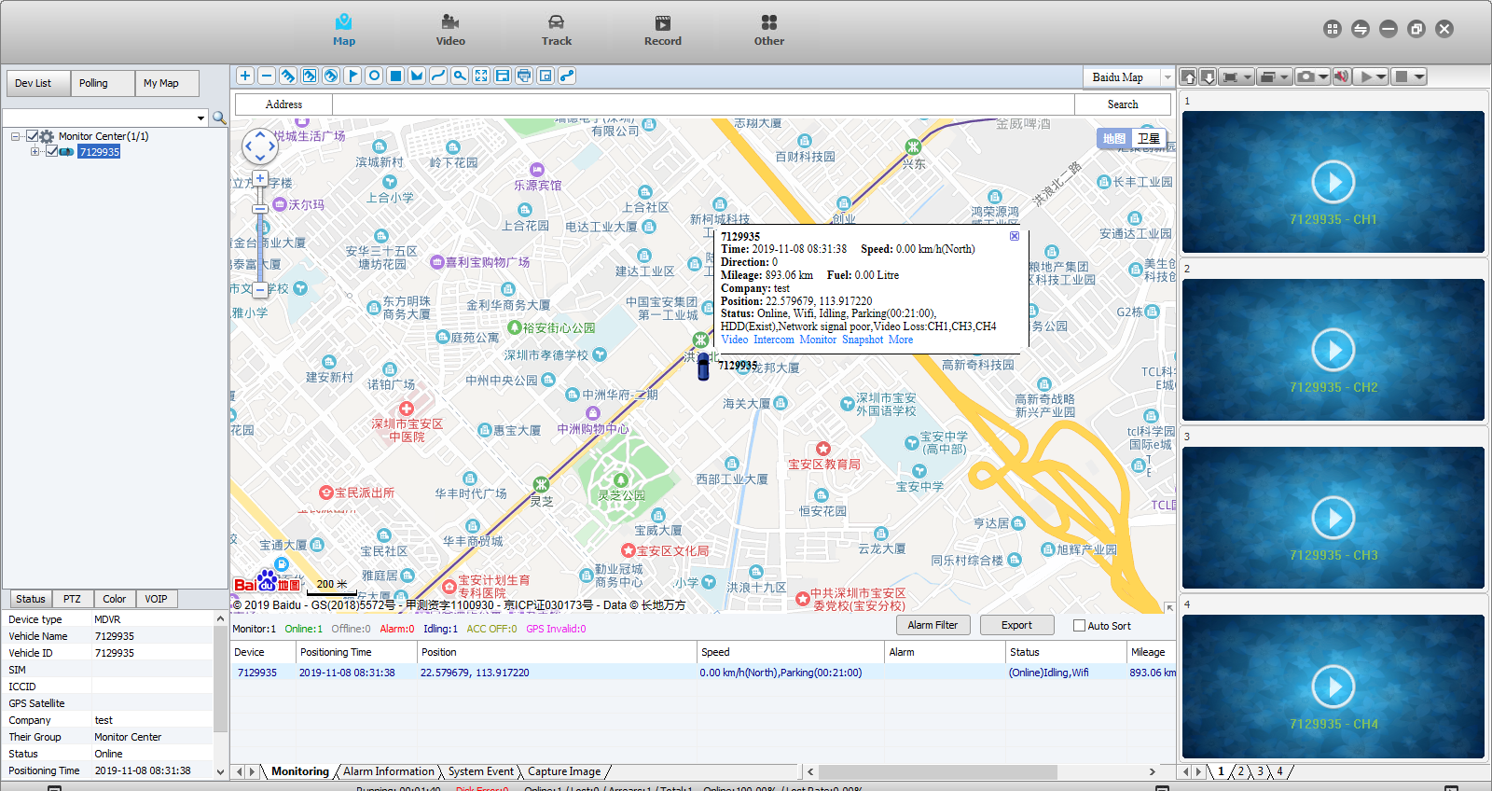Viewport: 1492px width, 791px height.
Task: Click the Alarm Filter button
Action: point(932,625)
